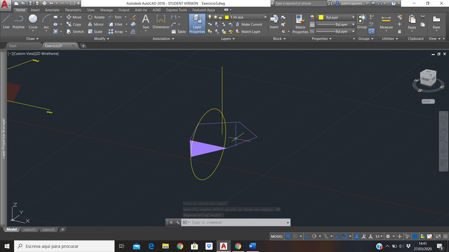Toggle polar tracking in status bar
Viewport: 449px width, 252px height.
point(314,236)
